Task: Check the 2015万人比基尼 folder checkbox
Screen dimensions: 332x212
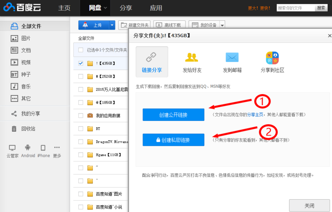Action: pos(81,89)
